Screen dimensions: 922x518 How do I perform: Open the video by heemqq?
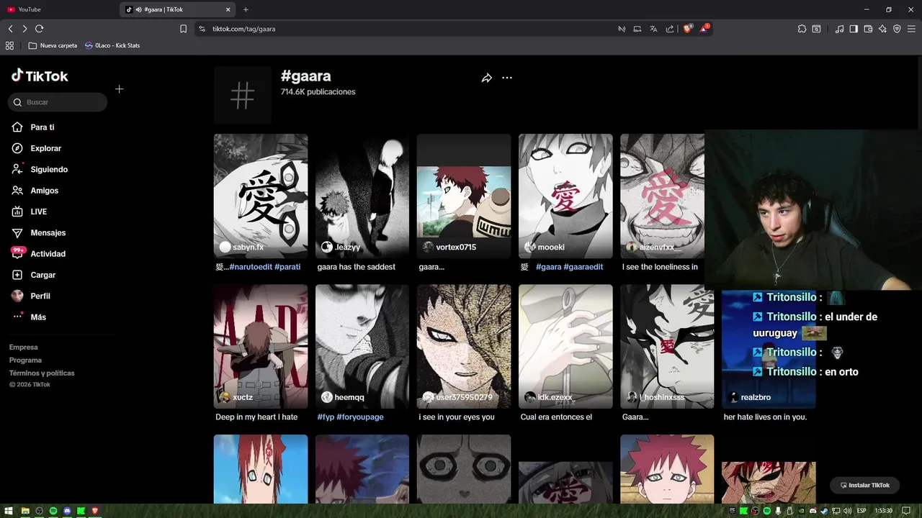(362, 346)
